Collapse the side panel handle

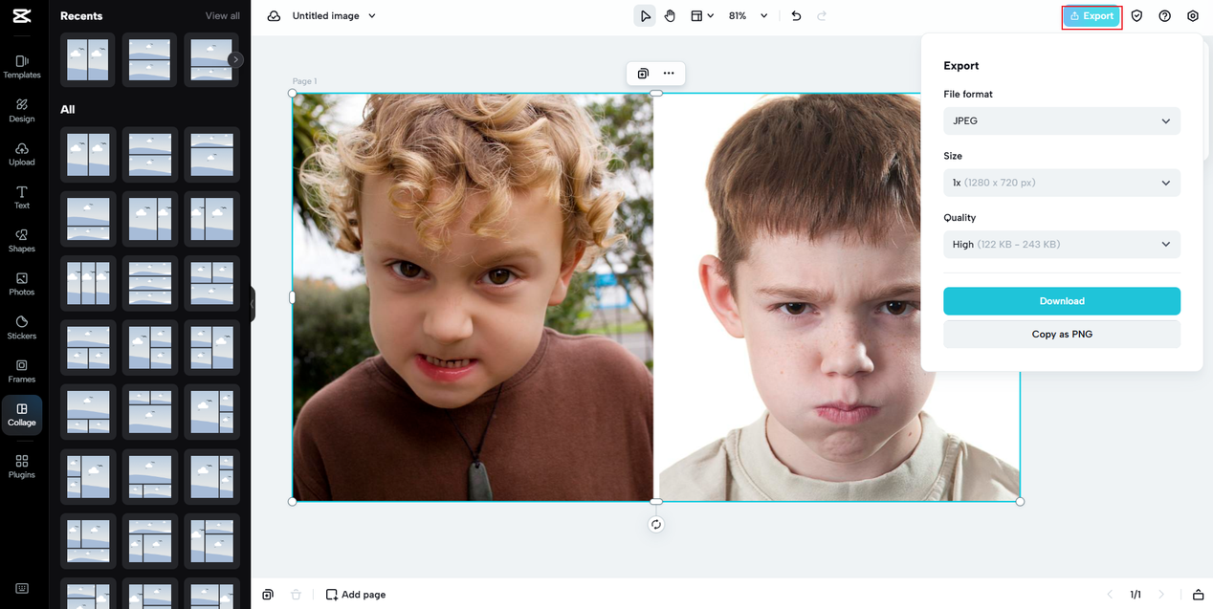pos(253,304)
